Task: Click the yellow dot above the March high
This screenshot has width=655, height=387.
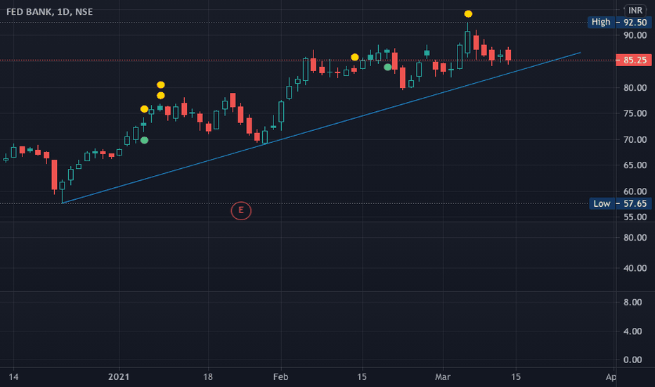Action: point(468,14)
